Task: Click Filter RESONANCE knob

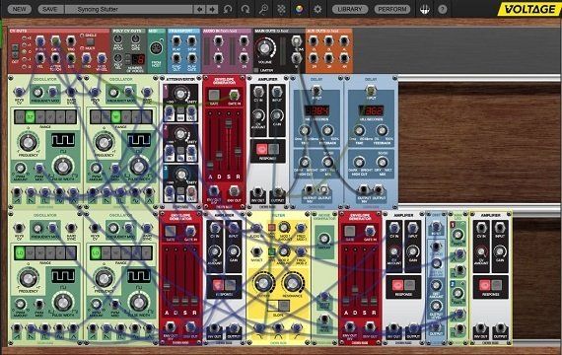Action: 292,283
